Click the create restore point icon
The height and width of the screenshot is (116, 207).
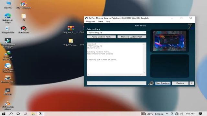tap(151, 83)
